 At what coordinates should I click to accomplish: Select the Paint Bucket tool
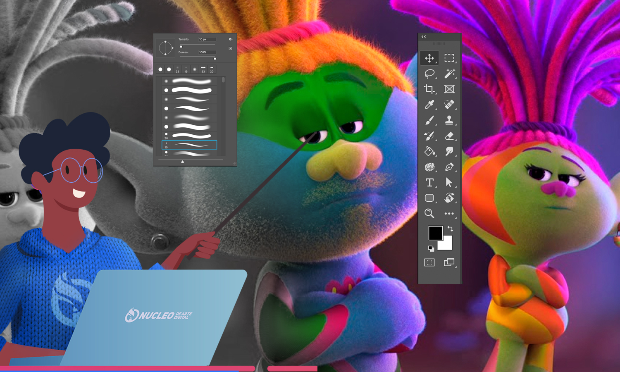(429, 151)
